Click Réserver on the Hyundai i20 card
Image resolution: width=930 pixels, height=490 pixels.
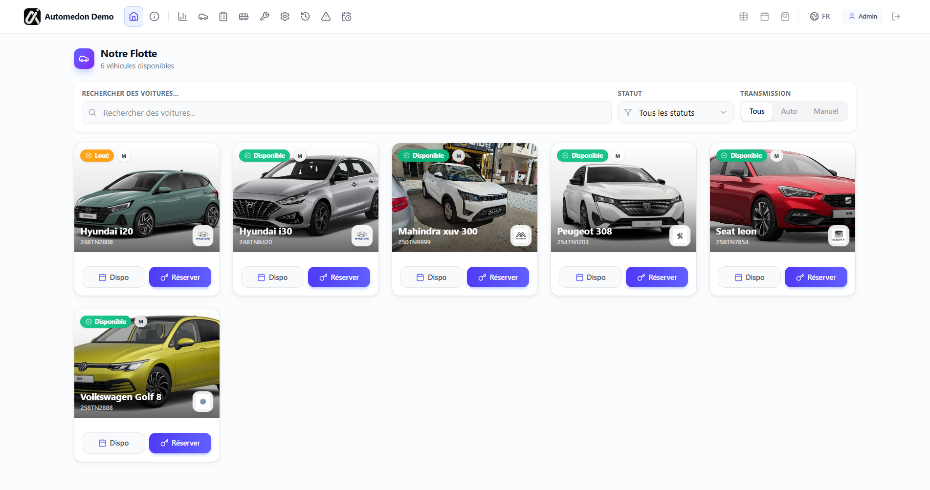point(180,277)
